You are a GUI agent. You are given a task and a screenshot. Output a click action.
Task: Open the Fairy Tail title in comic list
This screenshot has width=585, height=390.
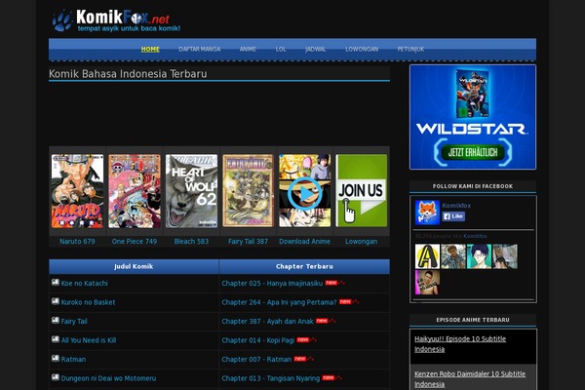click(74, 322)
